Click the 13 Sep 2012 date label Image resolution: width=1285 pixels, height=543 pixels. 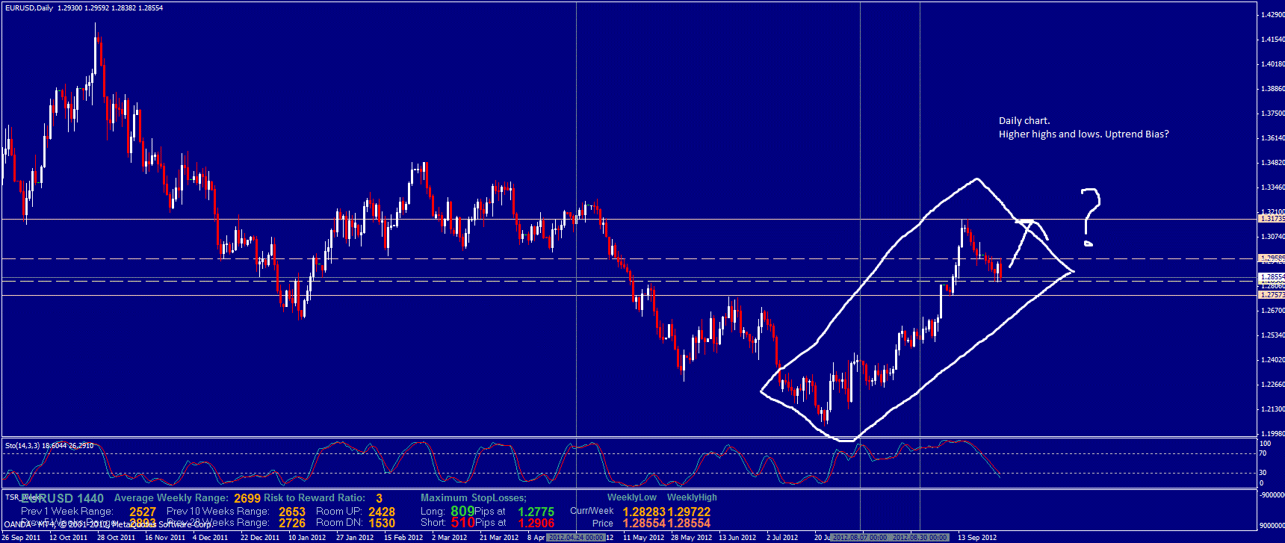click(977, 537)
